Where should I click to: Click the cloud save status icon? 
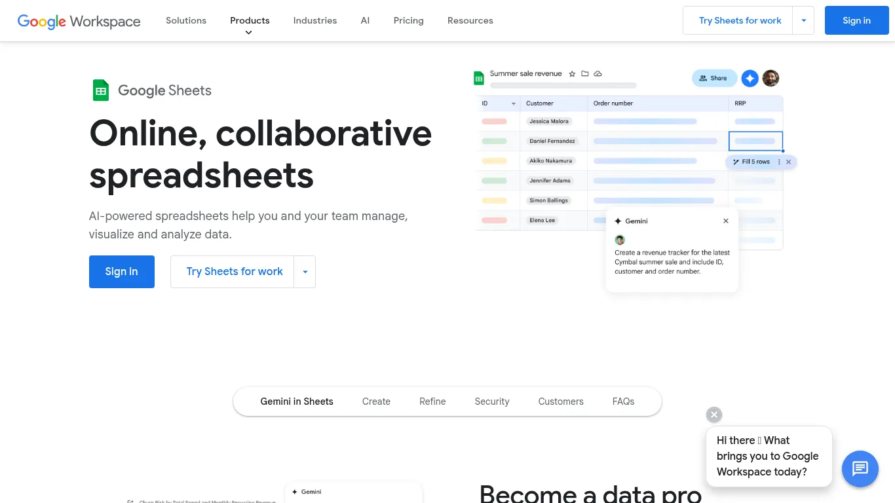click(598, 73)
